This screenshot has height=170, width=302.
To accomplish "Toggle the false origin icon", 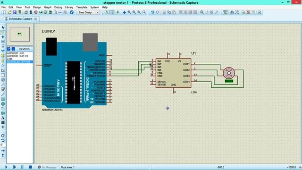I will point(117,12).
